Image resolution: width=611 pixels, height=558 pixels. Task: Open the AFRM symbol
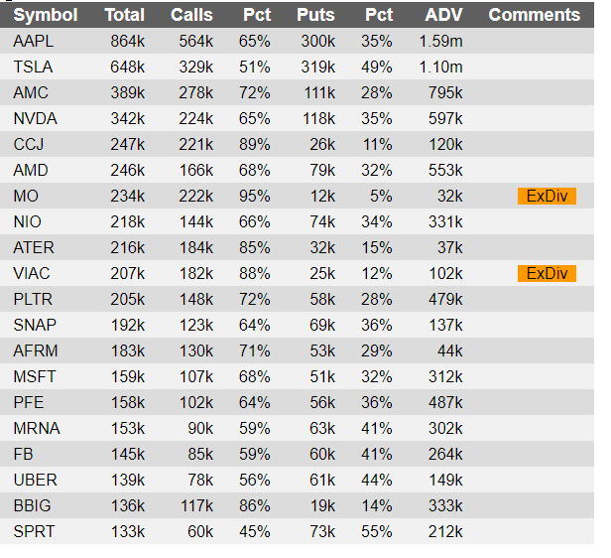click(x=36, y=350)
